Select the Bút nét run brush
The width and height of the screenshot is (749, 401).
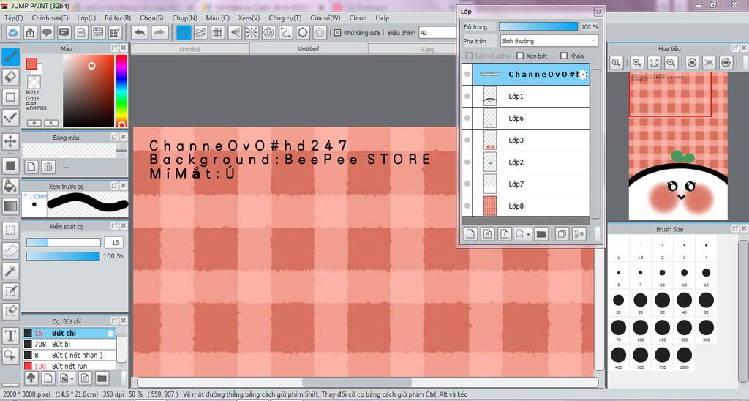[69, 366]
